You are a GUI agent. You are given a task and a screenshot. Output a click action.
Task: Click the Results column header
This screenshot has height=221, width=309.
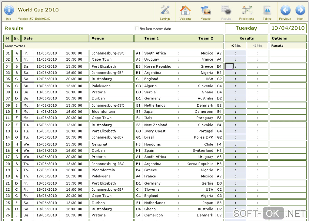(247, 39)
